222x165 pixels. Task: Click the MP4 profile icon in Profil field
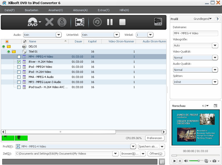[18, 146]
